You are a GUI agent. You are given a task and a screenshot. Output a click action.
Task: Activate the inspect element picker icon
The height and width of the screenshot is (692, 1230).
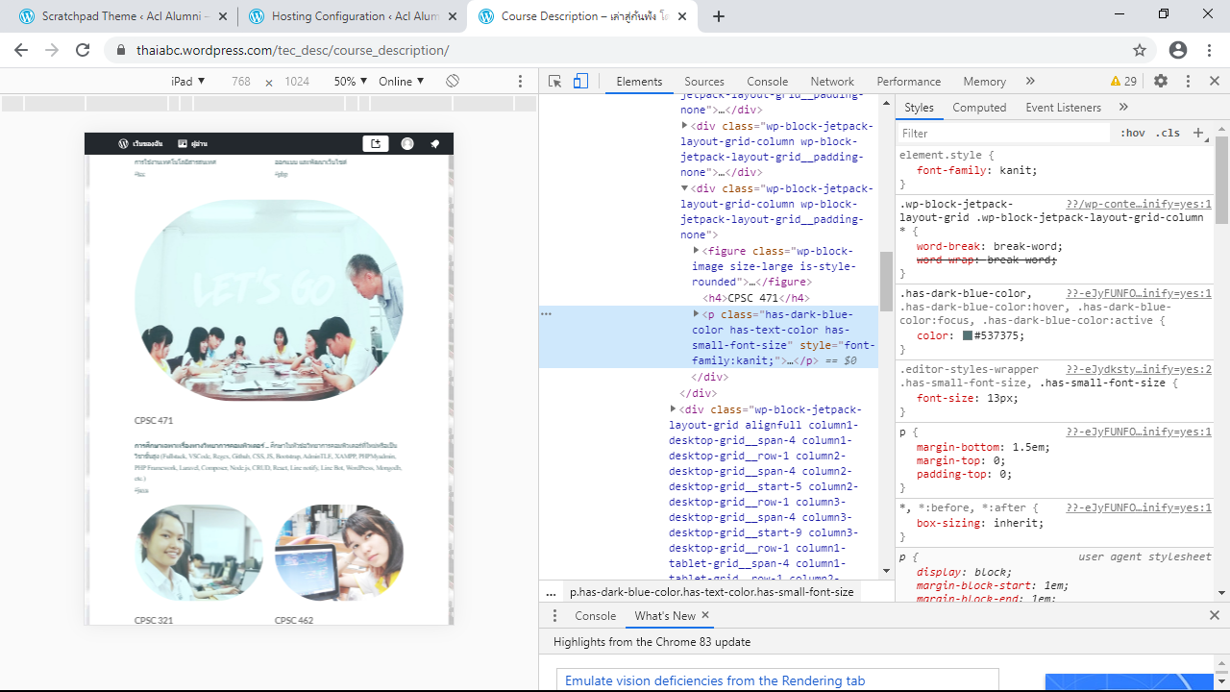[x=554, y=82]
